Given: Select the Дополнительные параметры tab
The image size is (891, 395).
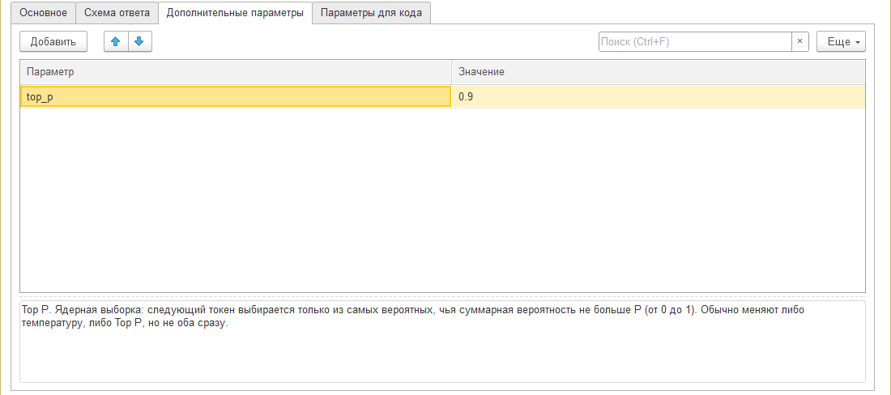Looking at the screenshot, I should tap(235, 13).
